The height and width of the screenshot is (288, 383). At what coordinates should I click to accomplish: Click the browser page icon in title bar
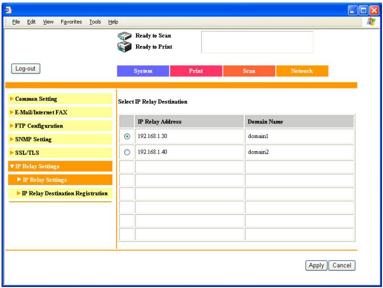8,10
